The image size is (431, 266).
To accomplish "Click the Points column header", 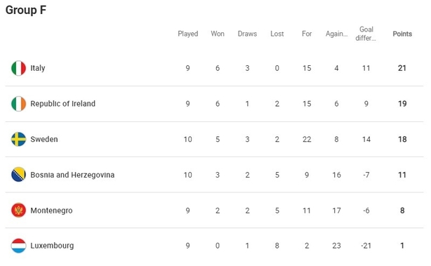I will [x=402, y=34].
